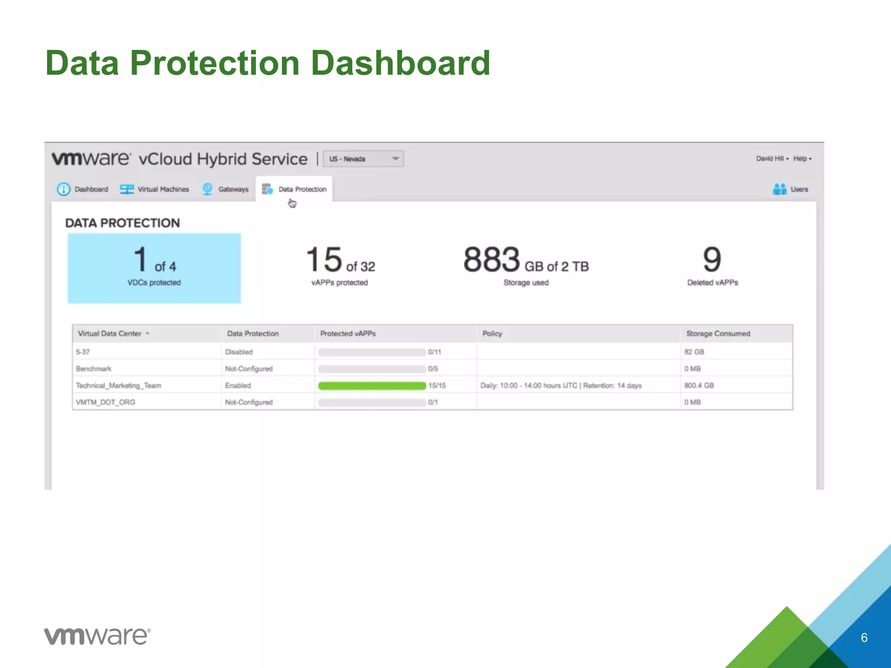Click the 82 GB storage value
The image size is (891, 668).
[x=694, y=352]
